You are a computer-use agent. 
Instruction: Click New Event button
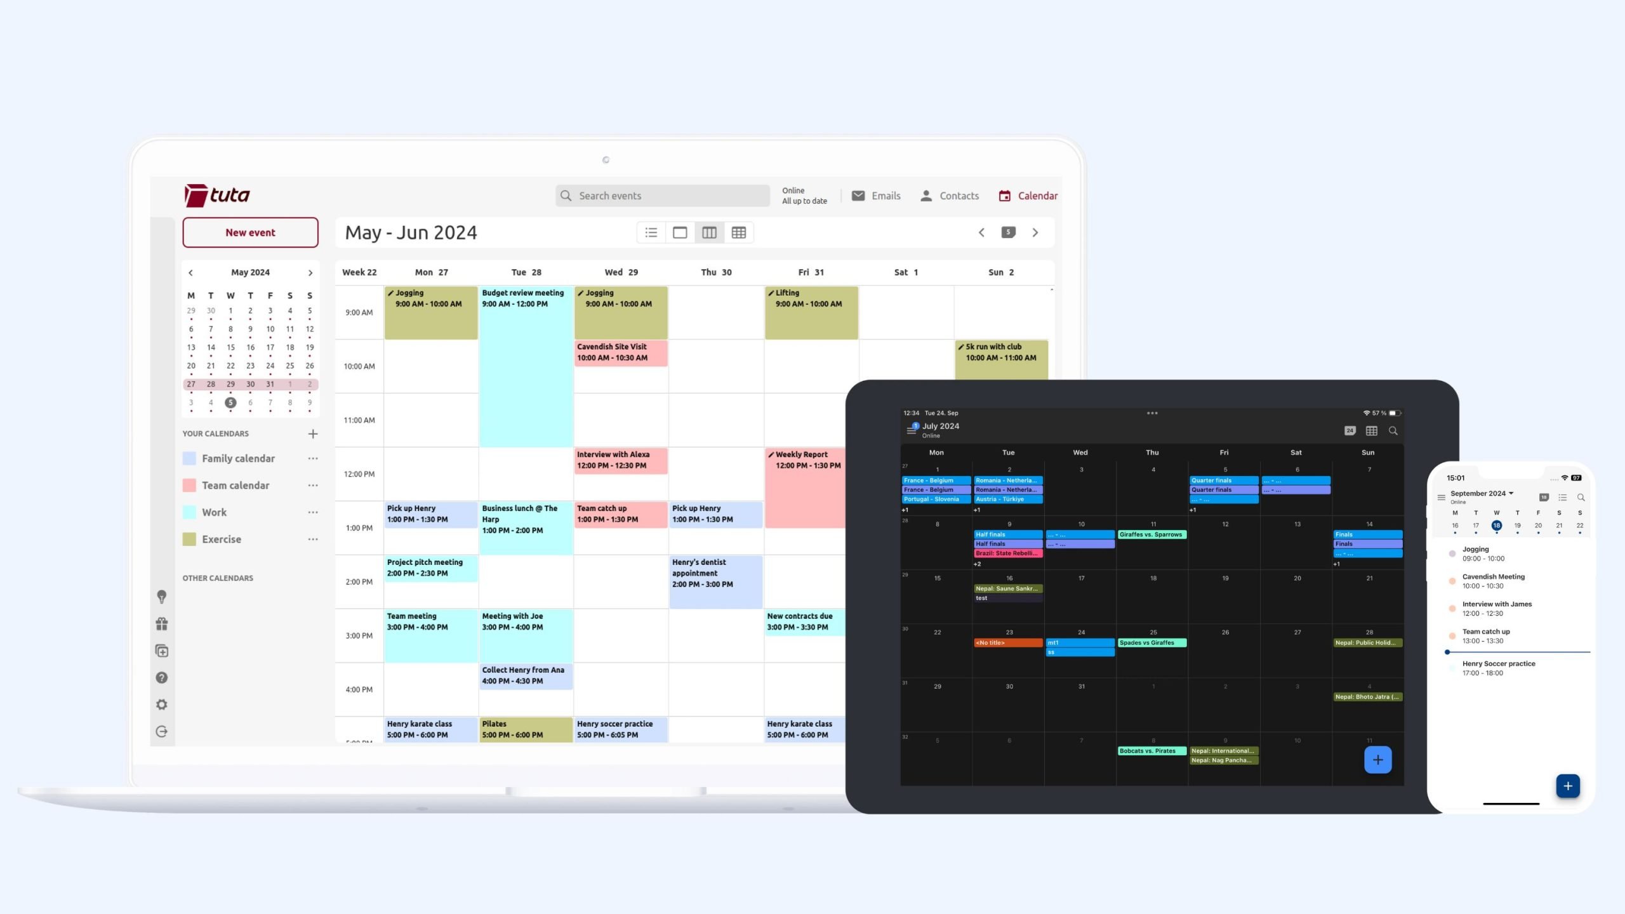tap(250, 232)
